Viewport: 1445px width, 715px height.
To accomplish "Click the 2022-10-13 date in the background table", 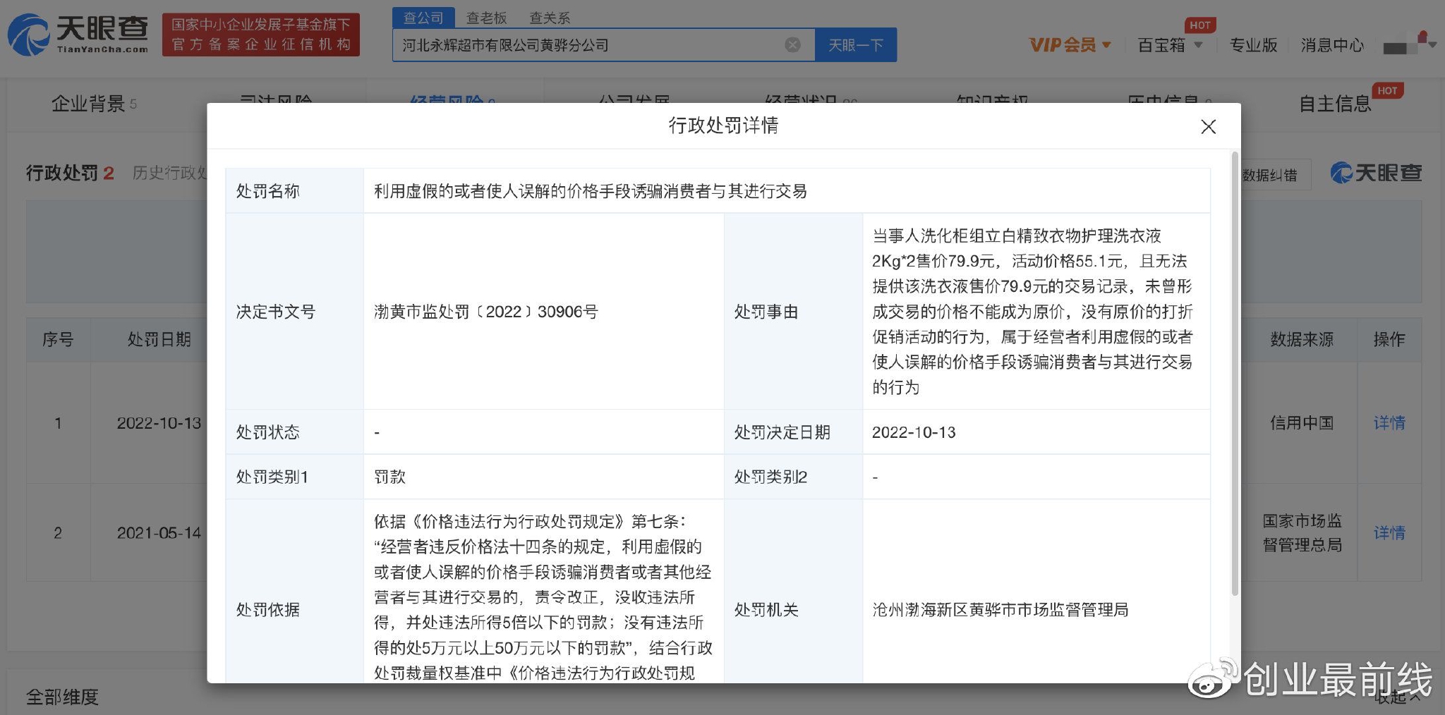I will 159,423.
